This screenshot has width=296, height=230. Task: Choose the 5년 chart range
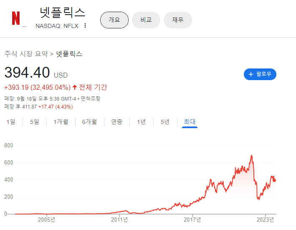point(165,122)
